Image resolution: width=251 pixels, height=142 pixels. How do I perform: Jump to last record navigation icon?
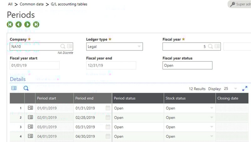(x=36, y=24)
